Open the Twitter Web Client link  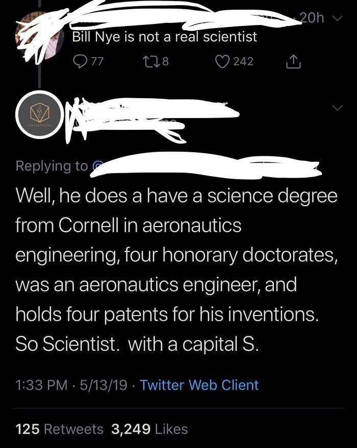click(x=199, y=385)
